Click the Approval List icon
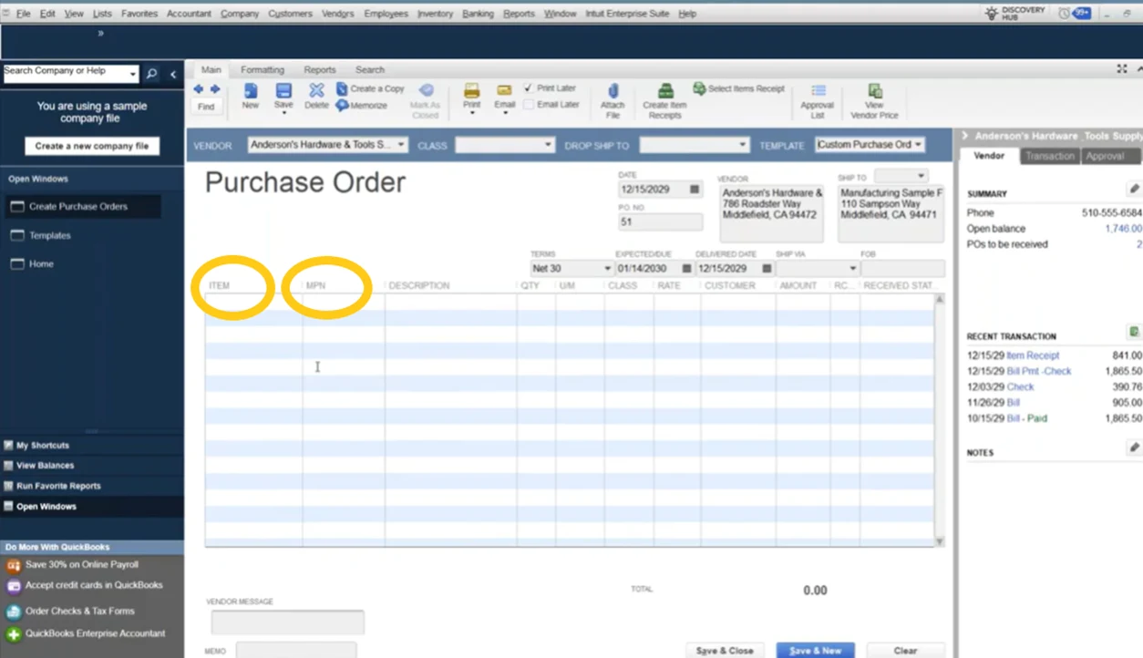This screenshot has width=1143, height=658. pos(819,91)
